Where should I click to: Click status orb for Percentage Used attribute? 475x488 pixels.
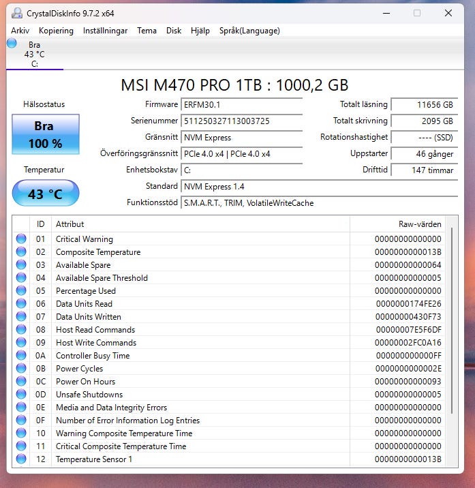(x=21, y=291)
